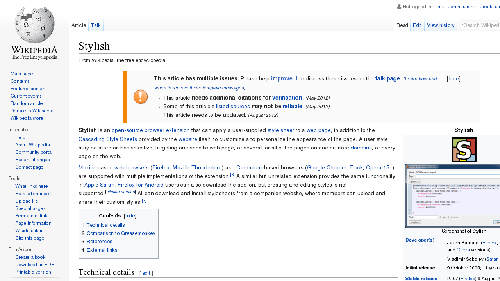This screenshot has width=500, height=281.
Task: Jump to Comparison to Greasemonkey section
Action: pyautogui.click(x=121, y=233)
